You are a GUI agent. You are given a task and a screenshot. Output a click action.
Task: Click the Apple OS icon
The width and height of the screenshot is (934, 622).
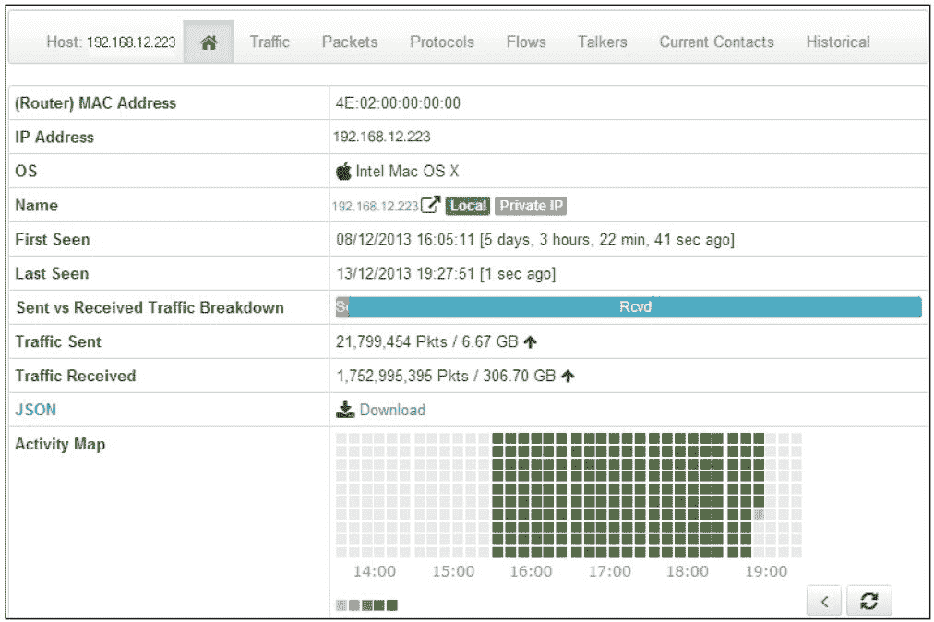(x=344, y=172)
